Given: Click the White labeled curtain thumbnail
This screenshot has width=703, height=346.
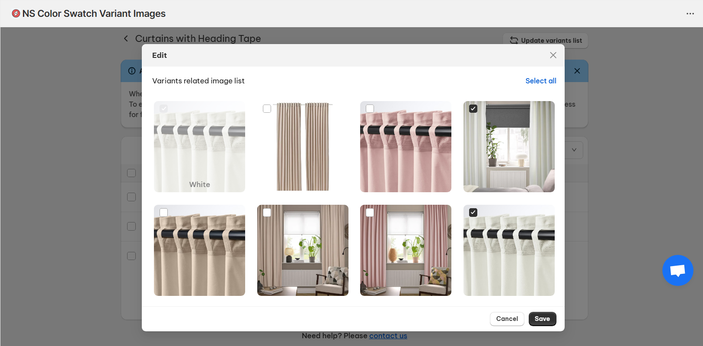Looking at the screenshot, I should point(199,147).
